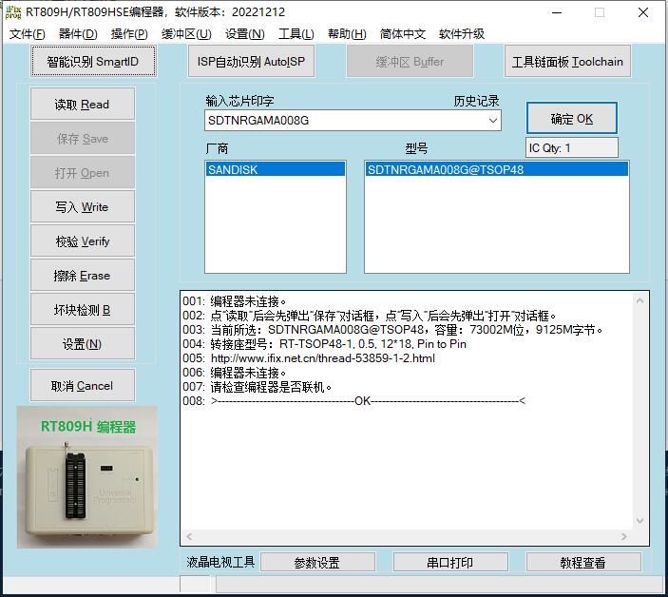Click the 校验 Verify button
Screen dimensions: 668x597
click(83, 241)
